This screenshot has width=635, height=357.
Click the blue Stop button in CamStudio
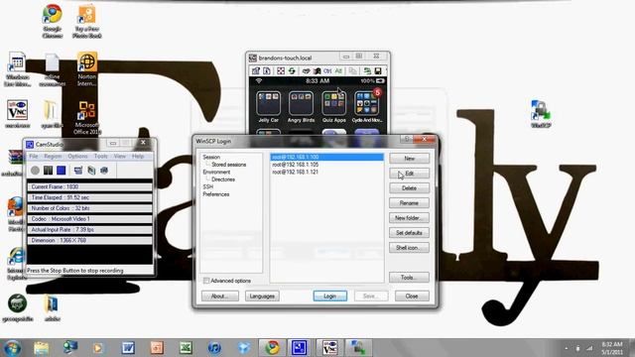[x=62, y=171]
